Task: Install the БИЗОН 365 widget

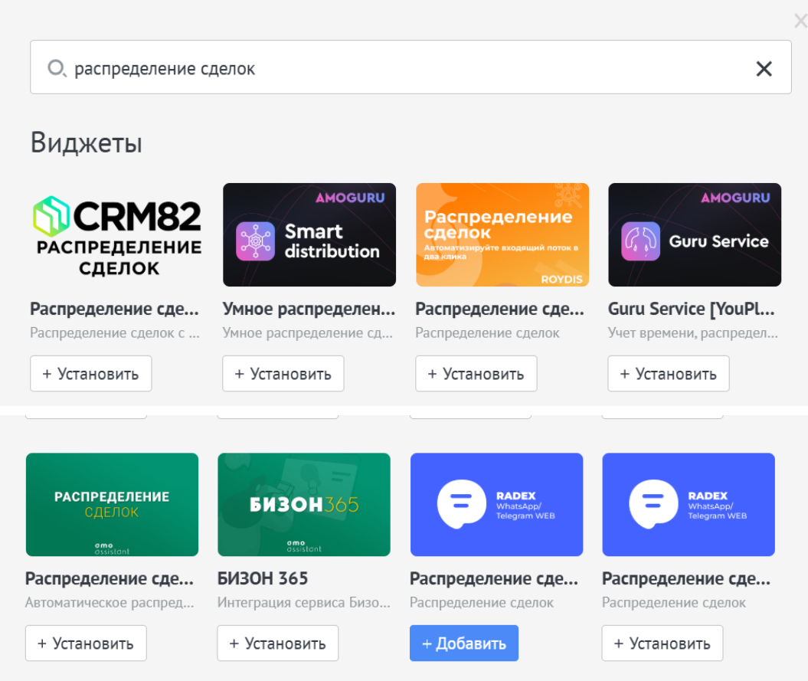Action: (x=278, y=643)
